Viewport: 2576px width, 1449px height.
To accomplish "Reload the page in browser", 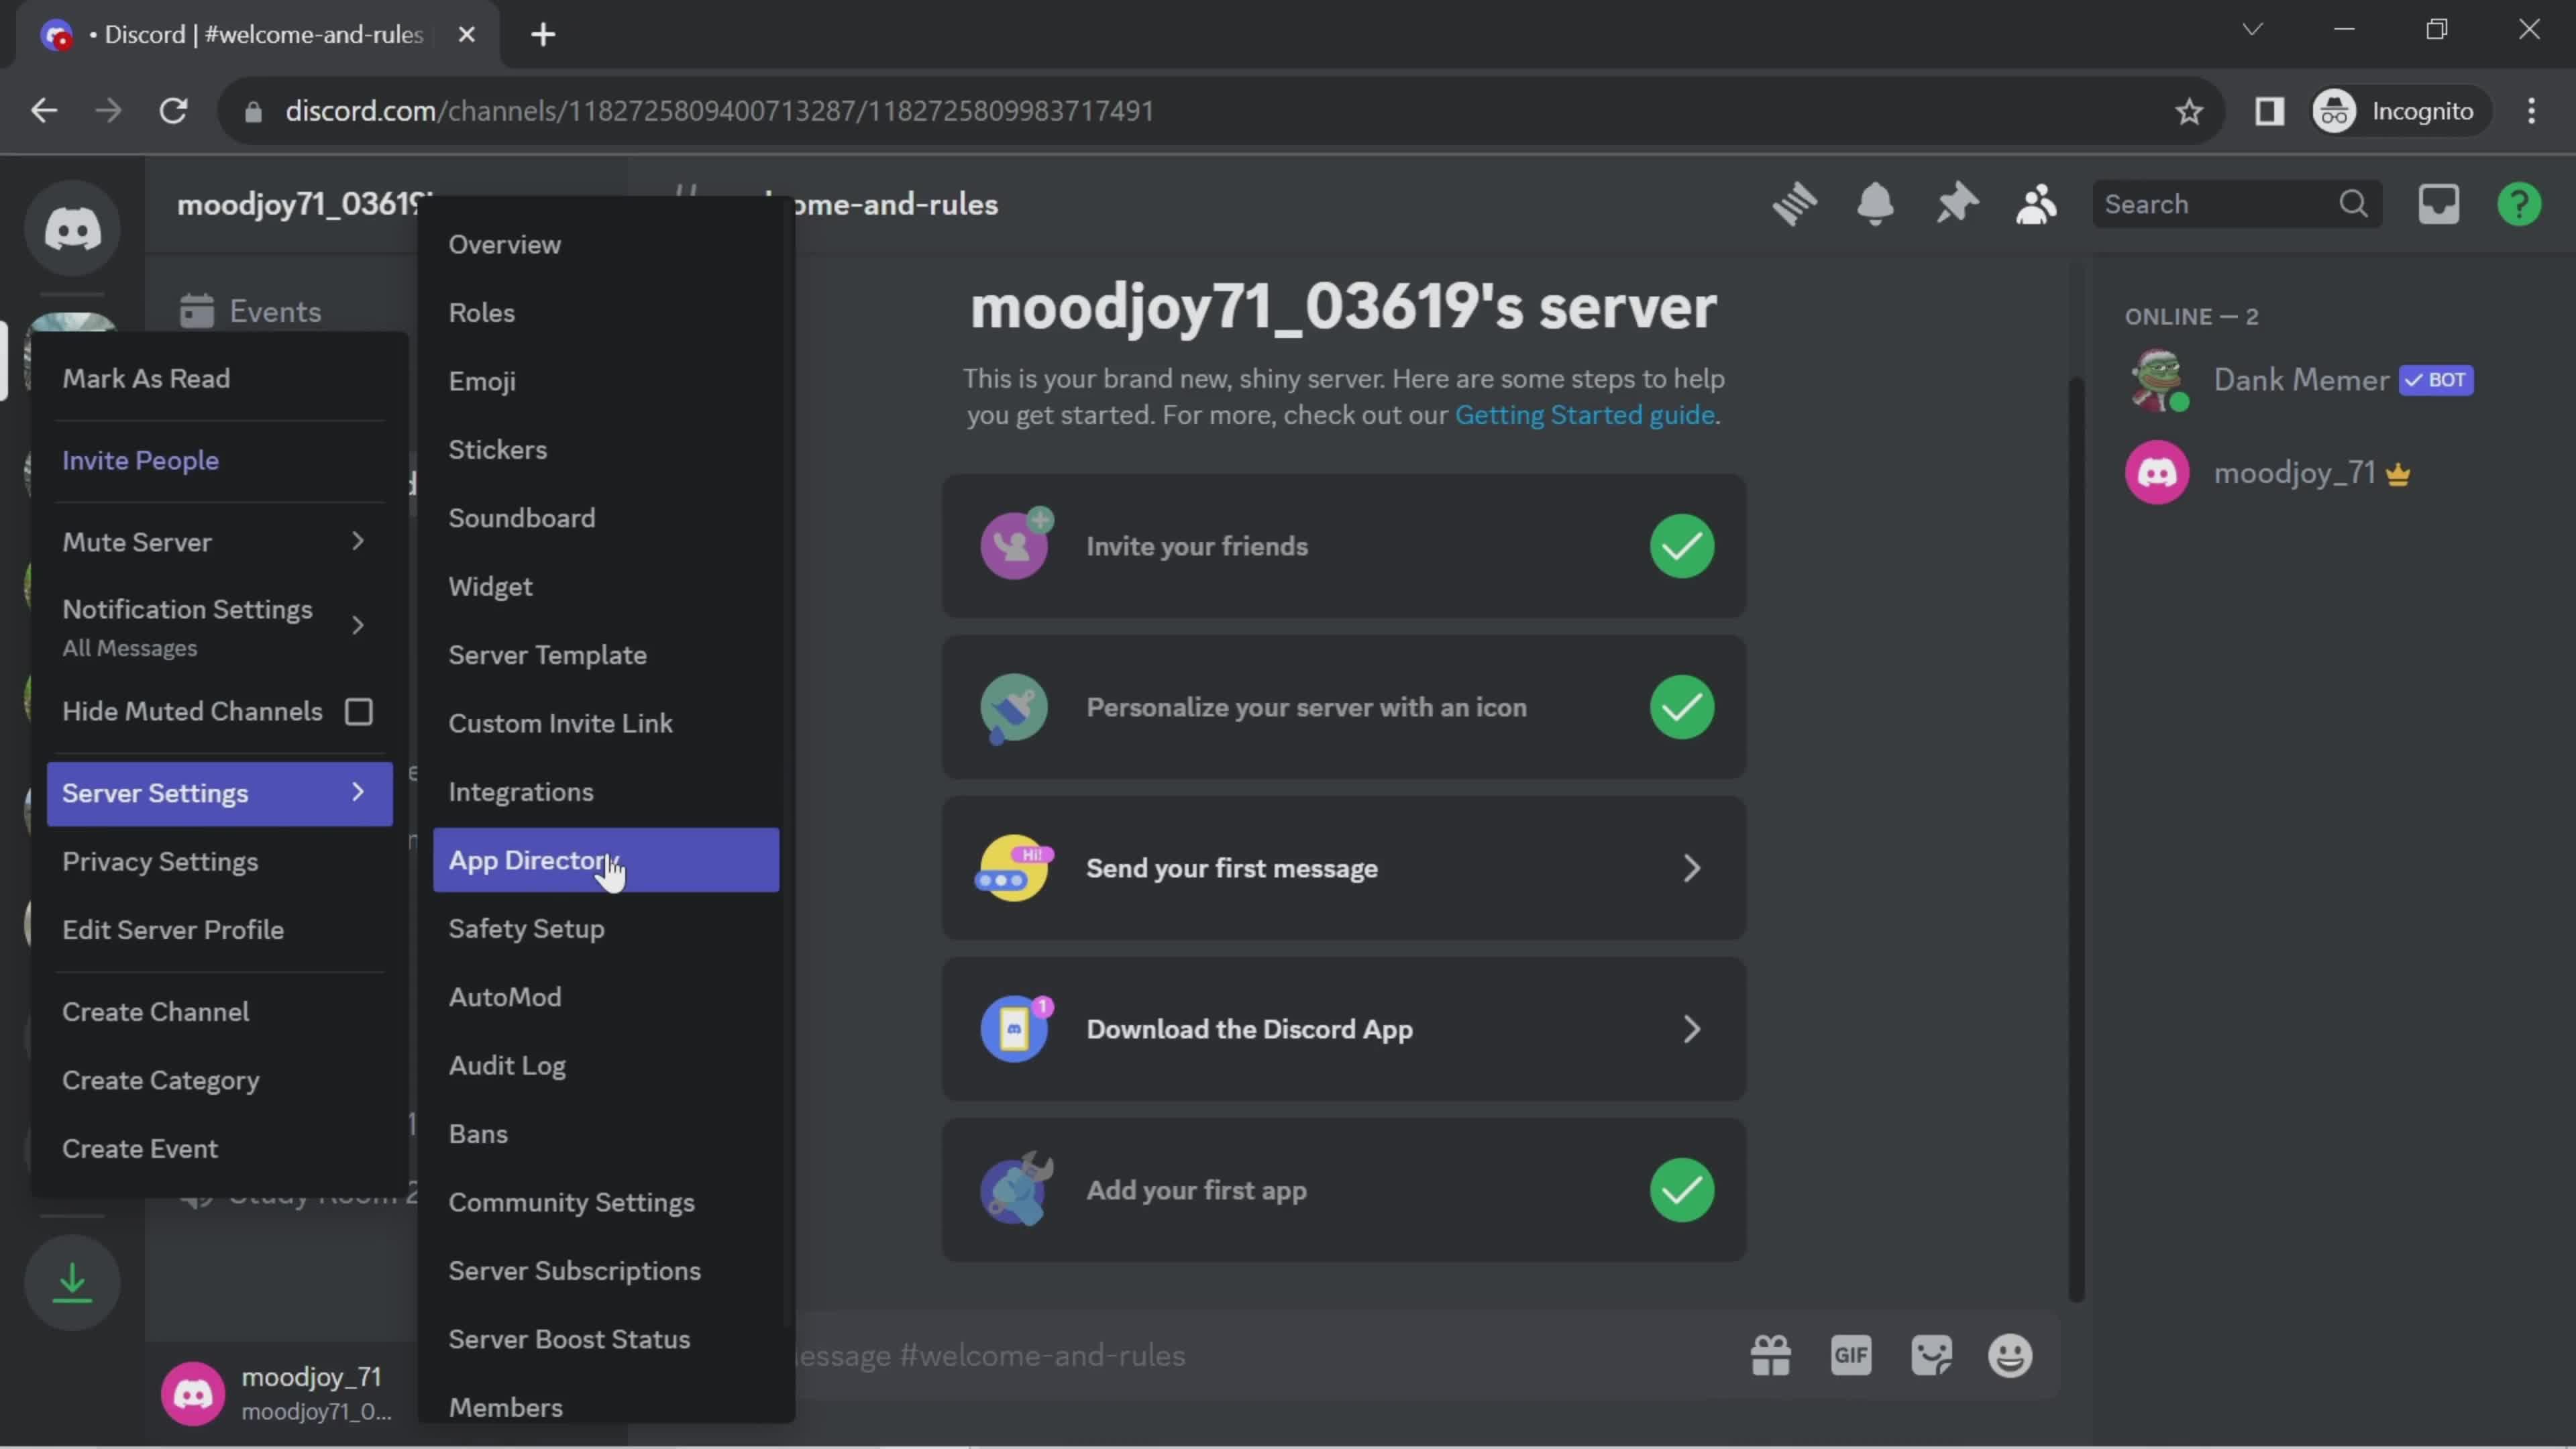I will pyautogui.click(x=174, y=111).
